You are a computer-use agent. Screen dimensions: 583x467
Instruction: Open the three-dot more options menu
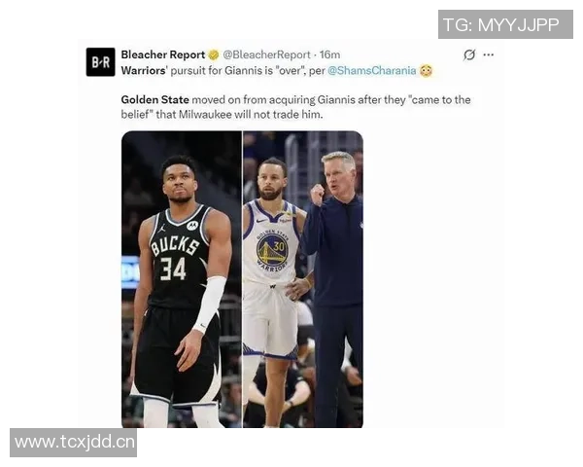pos(488,54)
